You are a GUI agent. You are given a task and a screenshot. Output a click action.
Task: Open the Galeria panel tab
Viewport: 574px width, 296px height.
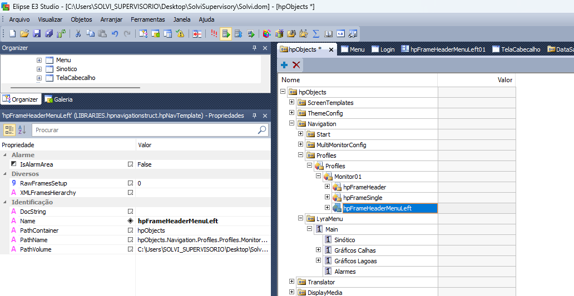click(59, 99)
